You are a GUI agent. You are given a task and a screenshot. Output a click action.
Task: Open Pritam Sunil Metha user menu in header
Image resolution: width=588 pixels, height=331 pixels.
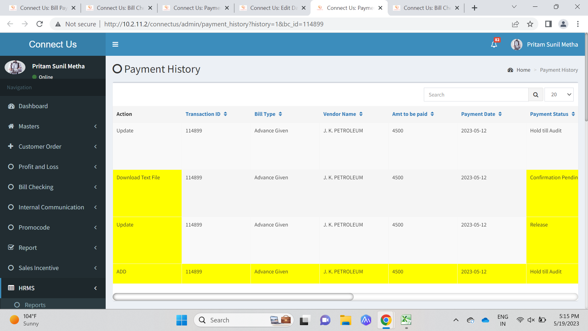545,44
